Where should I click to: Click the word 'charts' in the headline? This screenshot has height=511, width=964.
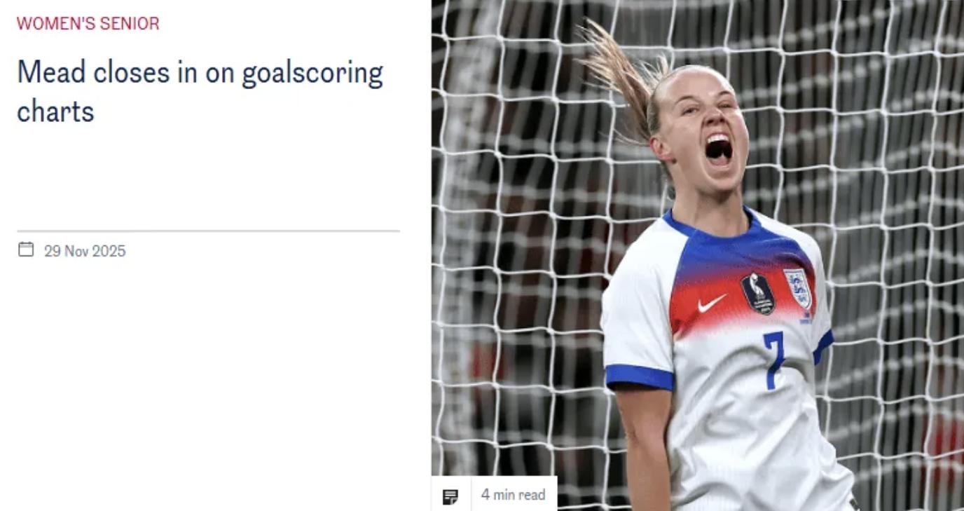(55, 111)
